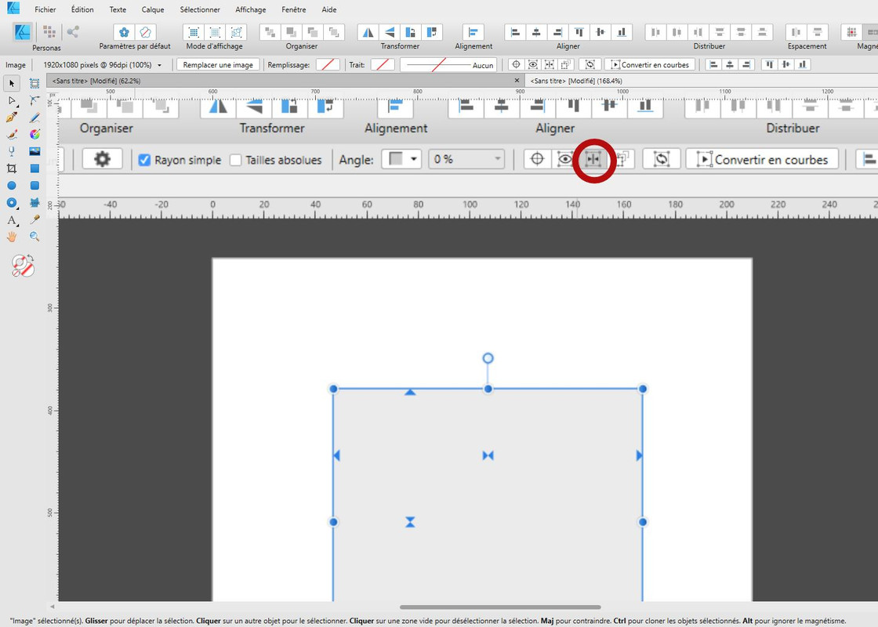Select the Artistic Text tool

click(x=11, y=220)
